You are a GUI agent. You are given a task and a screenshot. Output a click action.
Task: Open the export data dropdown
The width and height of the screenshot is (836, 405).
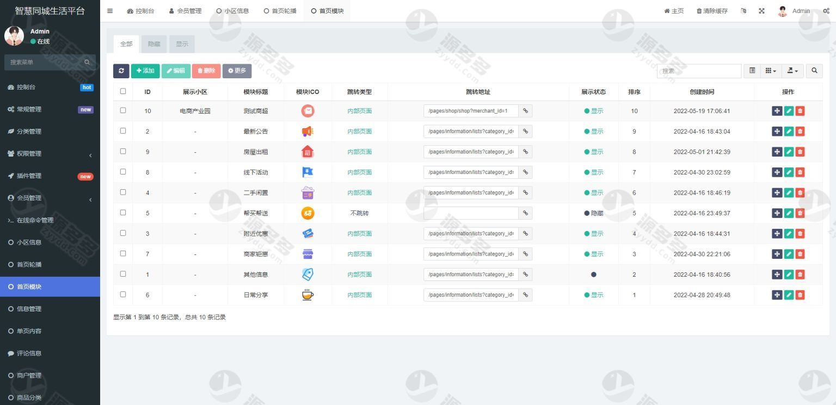pyautogui.click(x=792, y=71)
